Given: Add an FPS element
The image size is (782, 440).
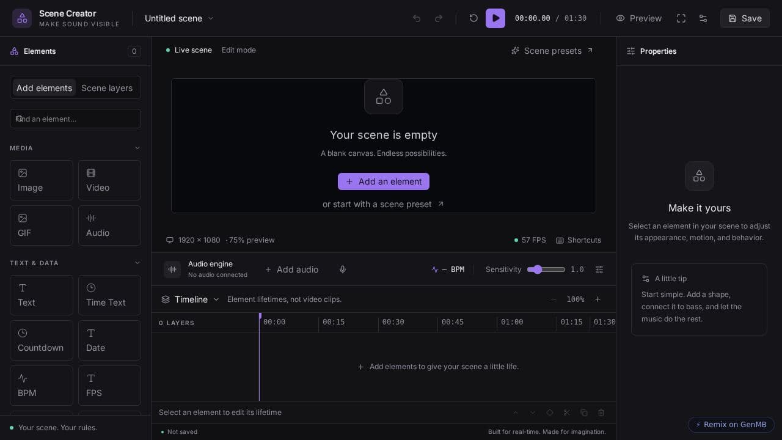Looking at the screenshot, I should tap(109, 386).
